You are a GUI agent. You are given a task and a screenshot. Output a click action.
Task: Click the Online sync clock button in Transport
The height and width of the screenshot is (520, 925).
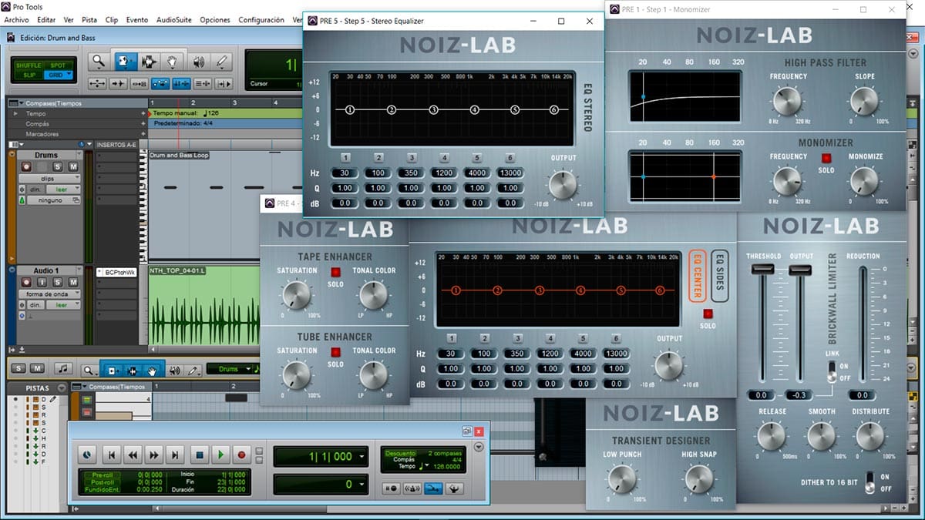click(x=87, y=455)
